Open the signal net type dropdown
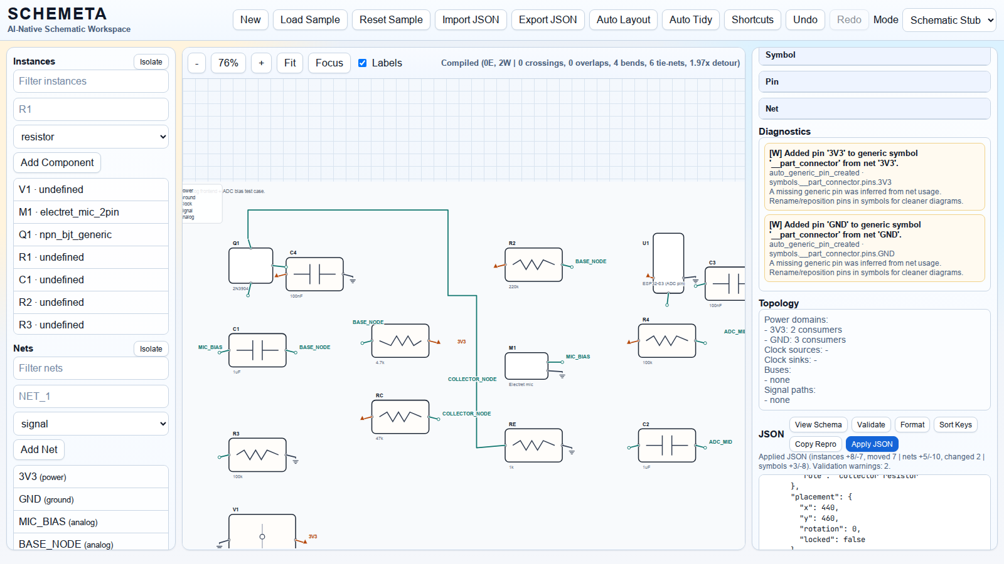This screenshot has width=1004, height=564. click(91, 424)
